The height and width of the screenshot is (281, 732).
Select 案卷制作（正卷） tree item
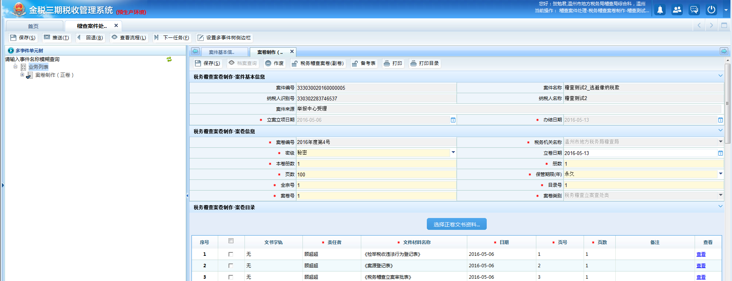point(55,75)
